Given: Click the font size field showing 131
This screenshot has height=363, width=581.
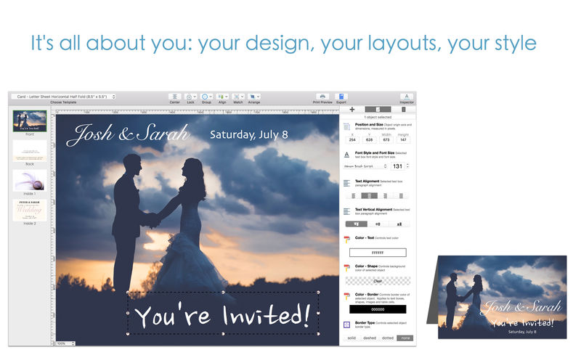Looking at the screenshot, I should click(x=397, y=166).
